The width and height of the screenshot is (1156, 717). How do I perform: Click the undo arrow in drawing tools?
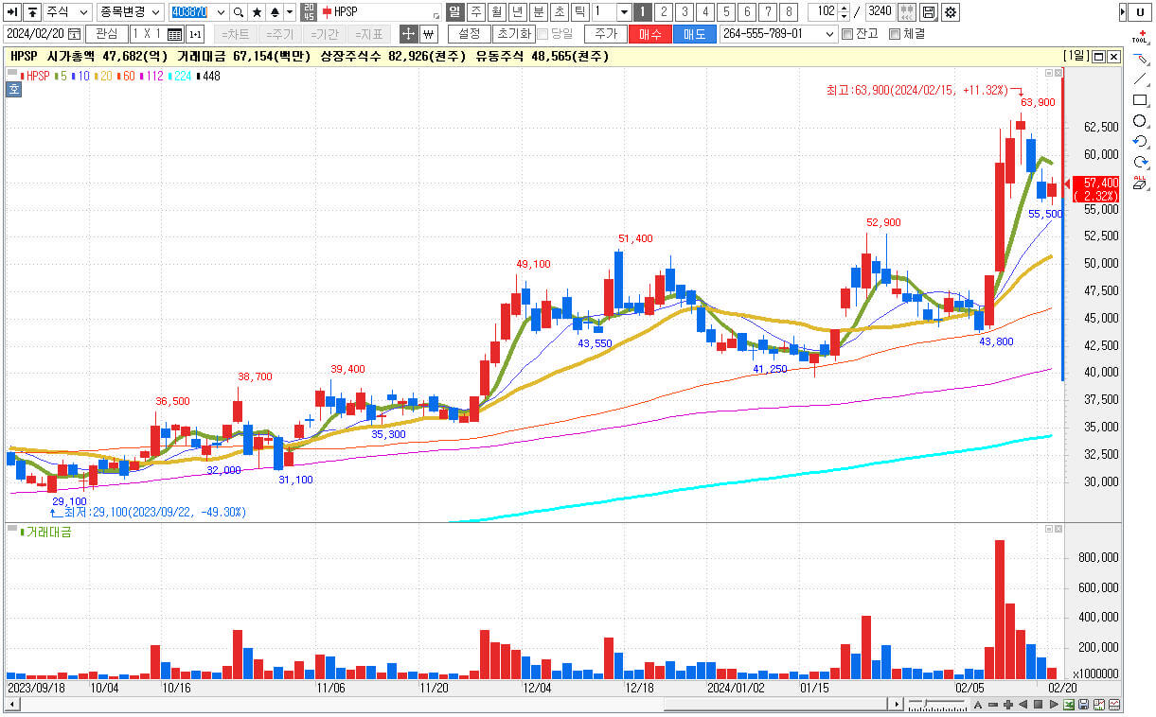(x=1140, y=142)
